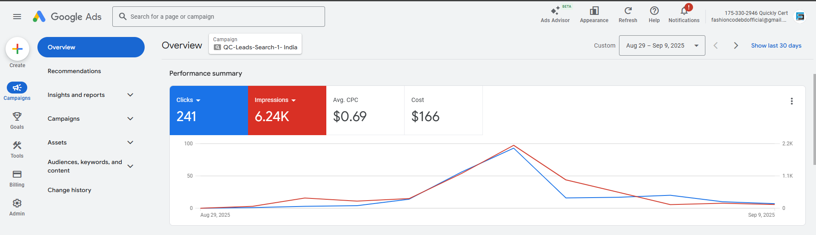The width and height of the screenshot is (816, 235).
Task: Click the Aug 29, 2025 axis label
Action: [215, 215]
